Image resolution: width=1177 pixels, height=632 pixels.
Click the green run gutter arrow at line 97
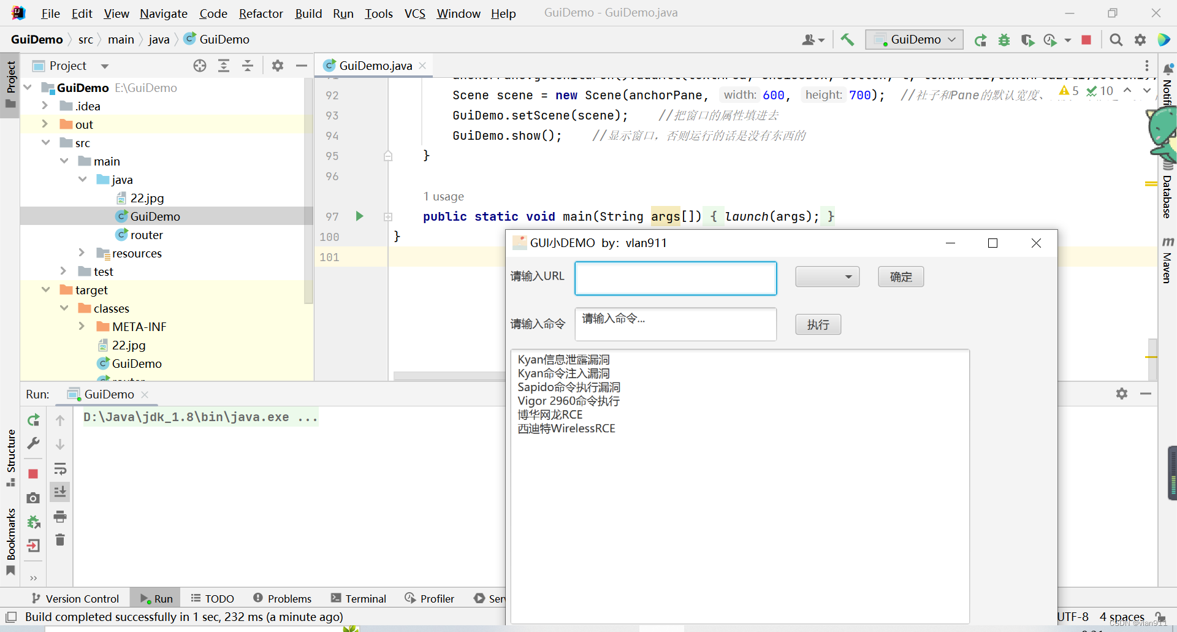[360, 216]
